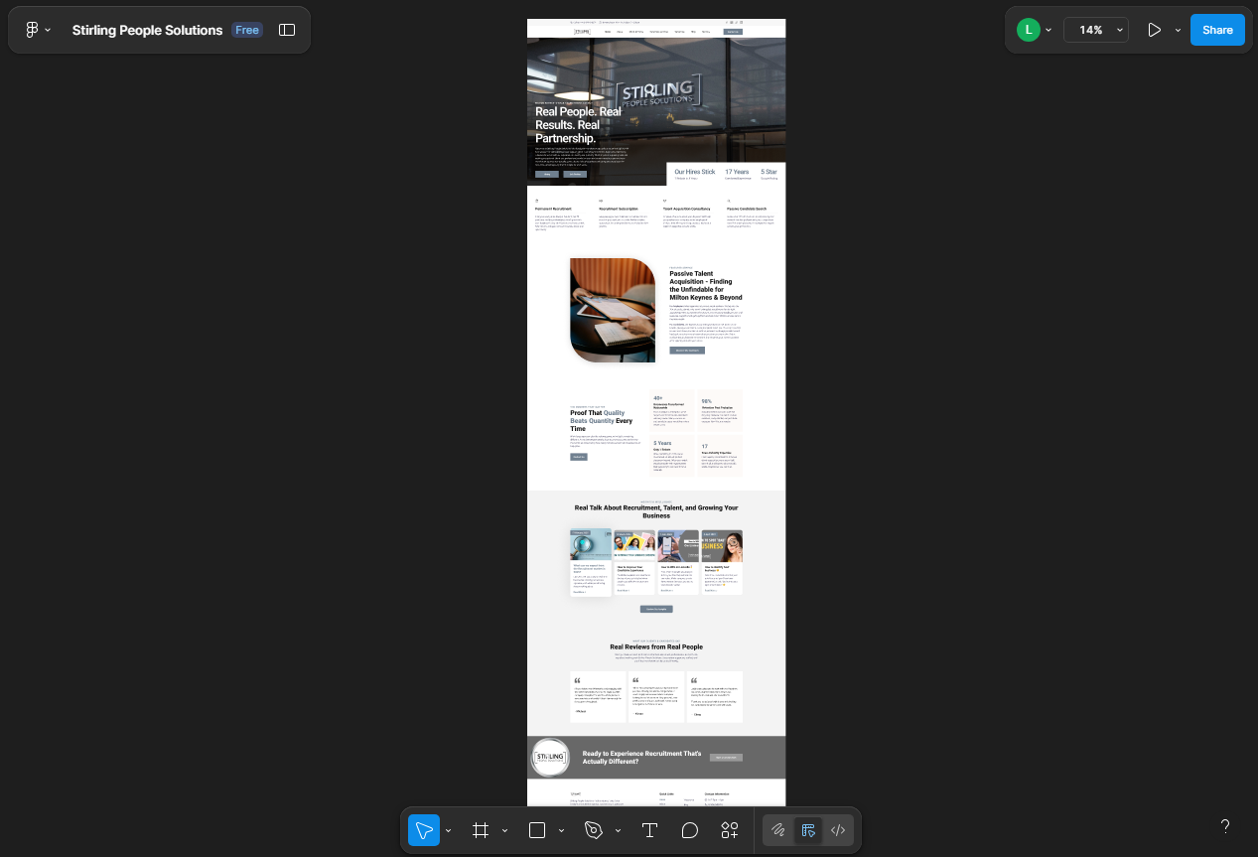Viewport: 1258px width, 857px height.
Task: Click the Stirling People Solutions file name
Action: point(147,30)
